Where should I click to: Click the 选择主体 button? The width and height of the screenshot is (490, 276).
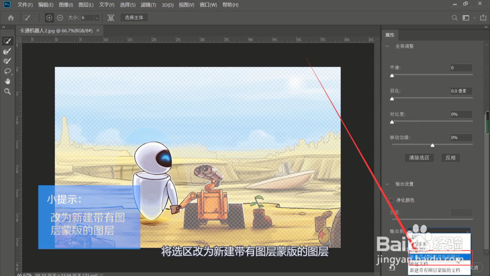click(134, 18)
